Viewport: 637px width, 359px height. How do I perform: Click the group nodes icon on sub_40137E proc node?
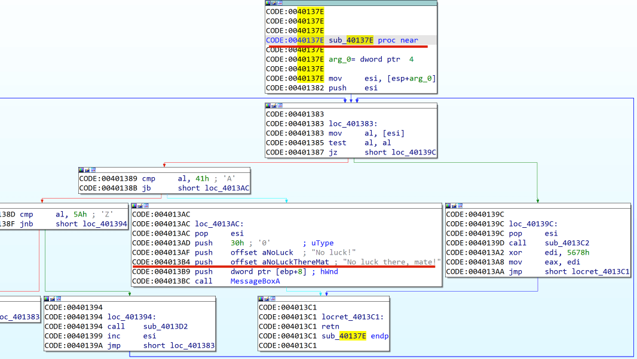[280, 3]
